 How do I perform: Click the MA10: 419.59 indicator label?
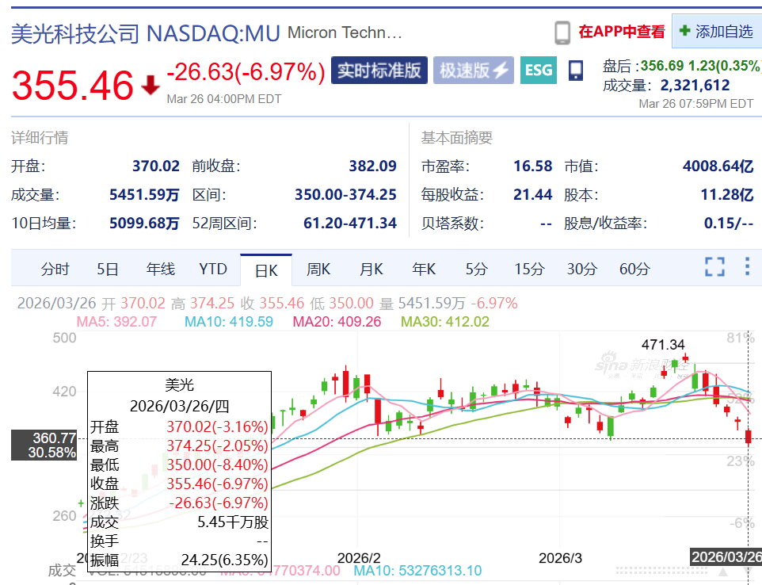(229, 322)
